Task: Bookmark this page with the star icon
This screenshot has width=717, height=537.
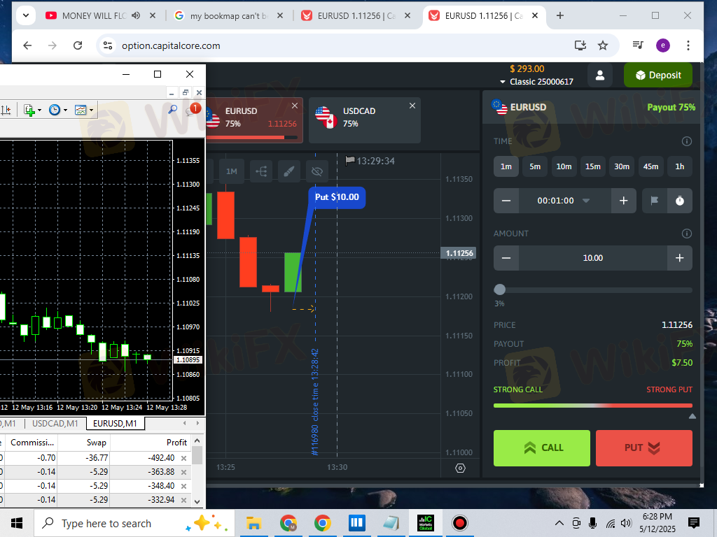Action: [x=603, y=45]
